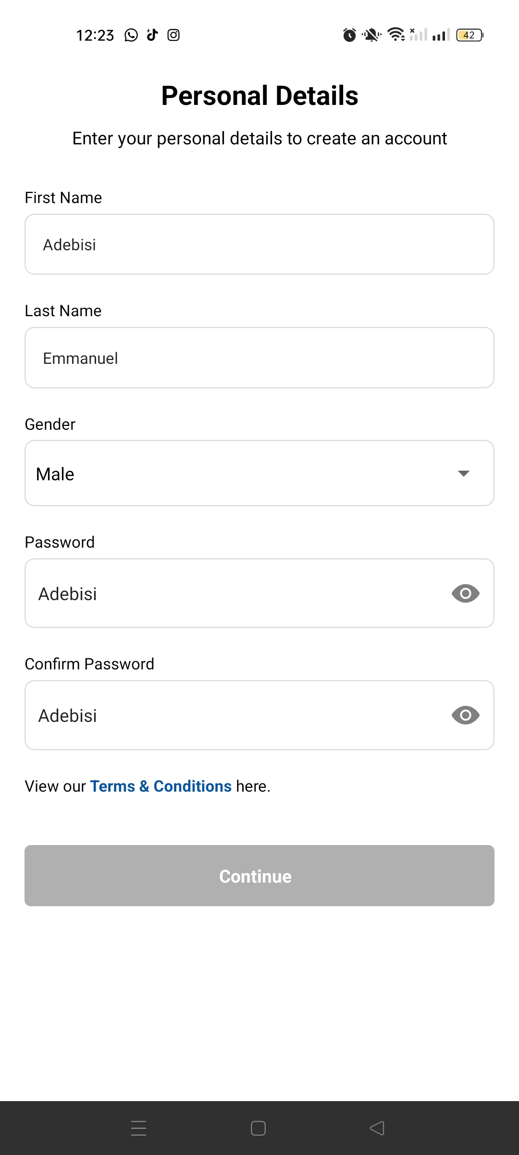Image resolution: width=519 pixels, height=1155 pixels.
Task: Tap the WhatsApp notification icon
Action: (x=131, y=35)
